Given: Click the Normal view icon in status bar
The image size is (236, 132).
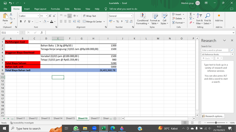Looking at the screenshot, I should [x=185, y=123].
